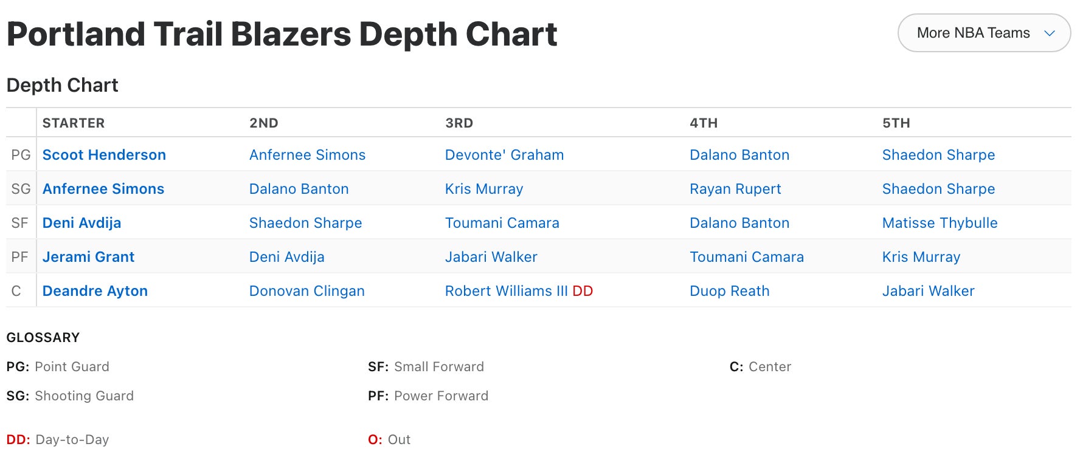Click Shaedon Sharpe in the SF row
The width and height of the screenshot is (1080, 469).
click(x=305, y=223)
